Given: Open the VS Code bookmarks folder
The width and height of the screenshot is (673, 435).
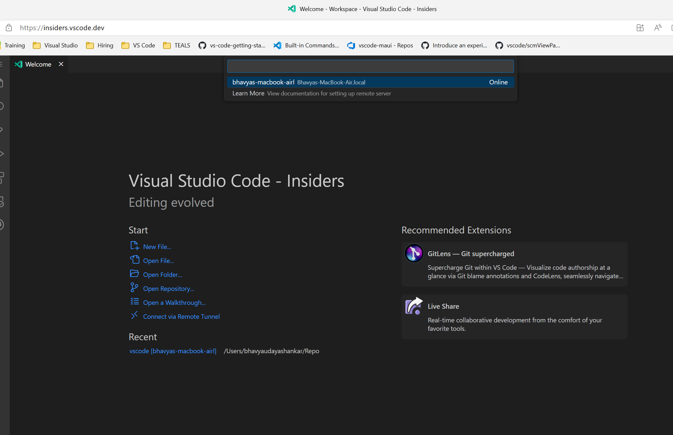Looking at the screenshot, I should [x=138, y=45].
